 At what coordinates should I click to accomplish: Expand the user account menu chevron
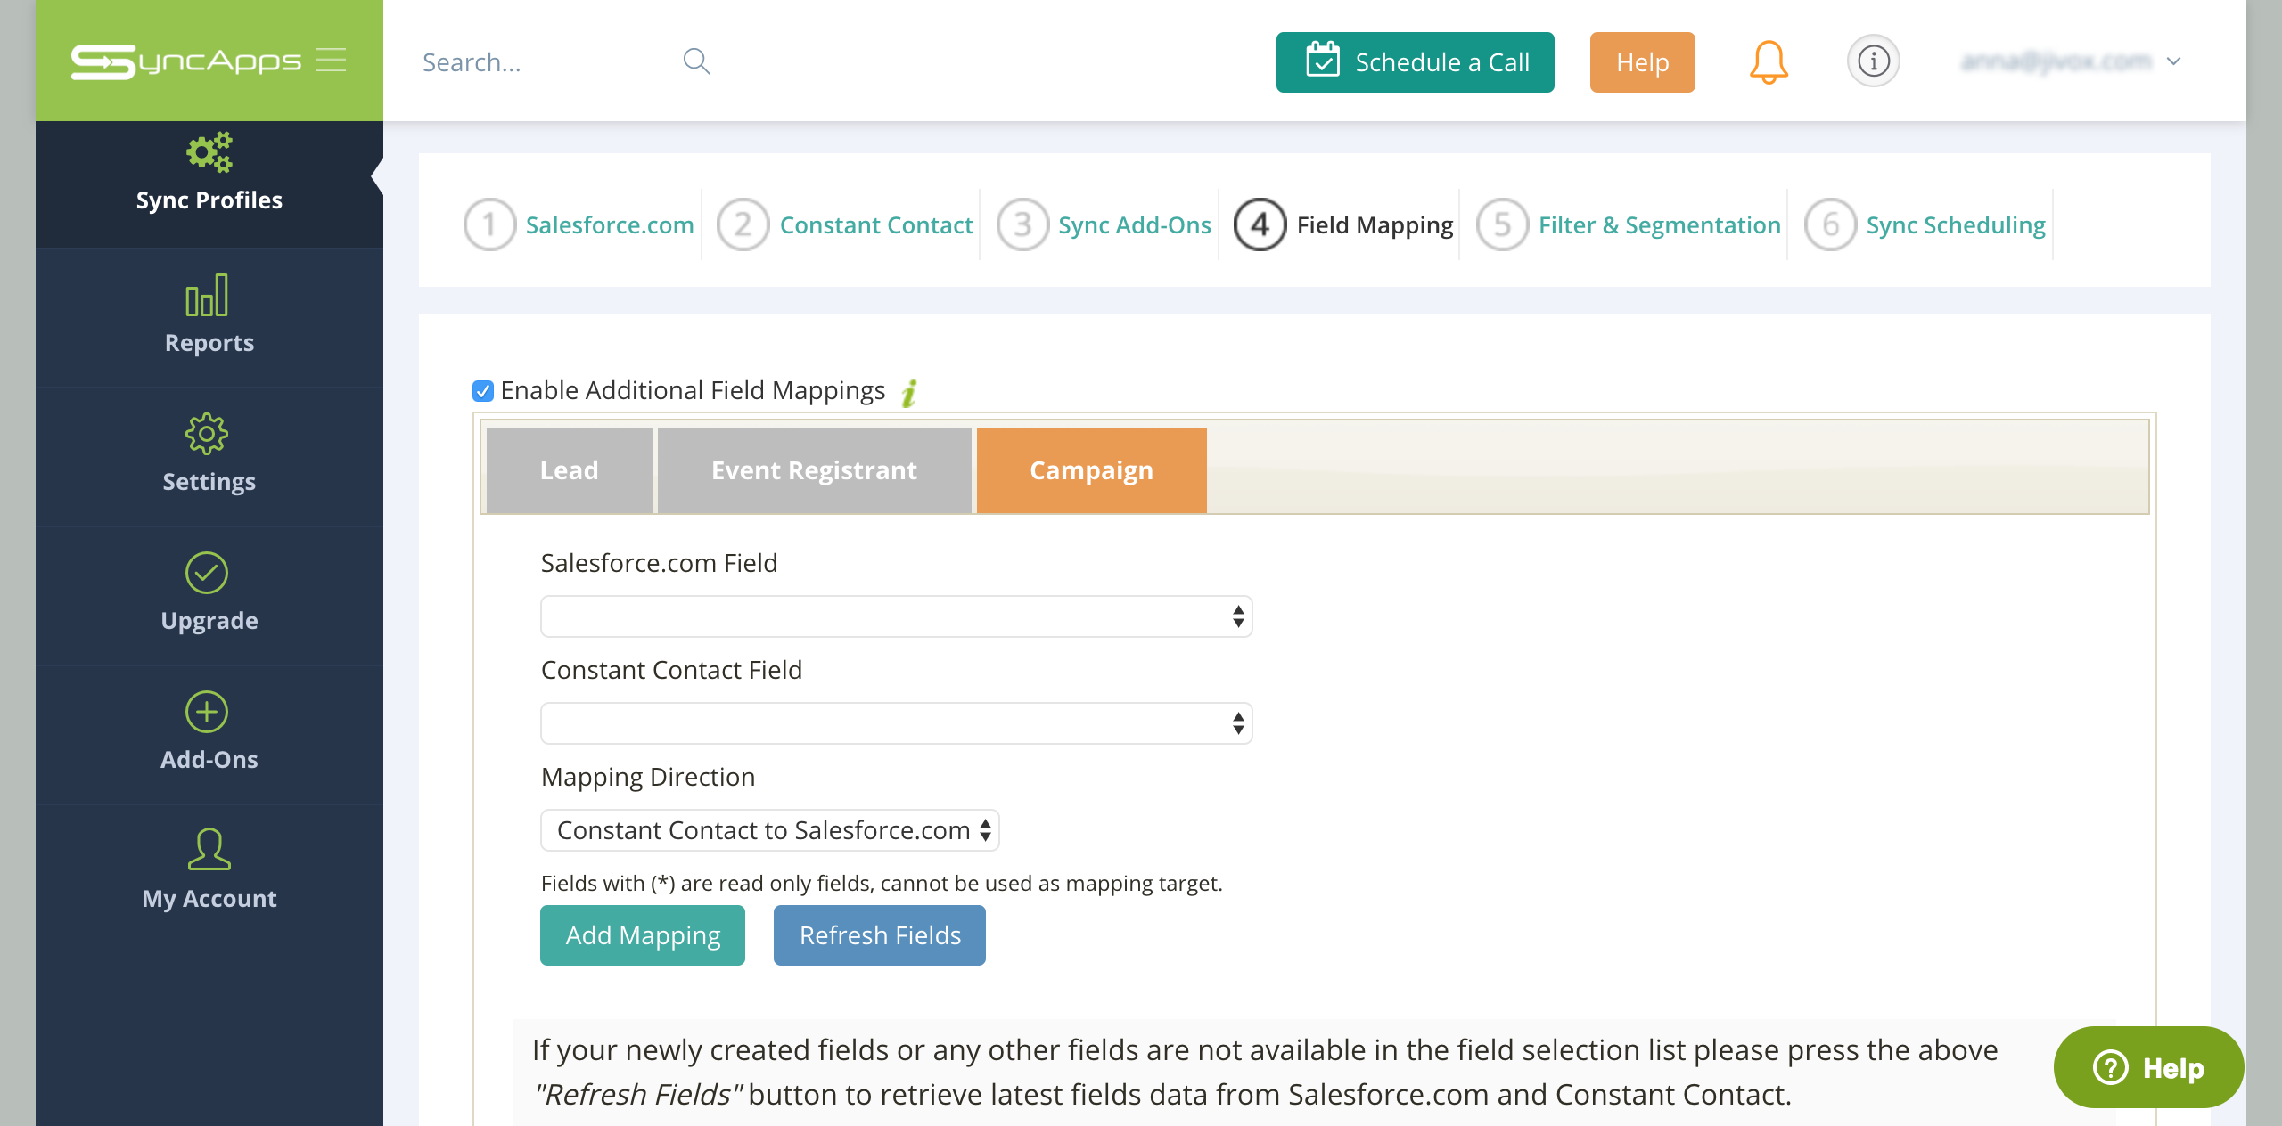pos(2174,61)
